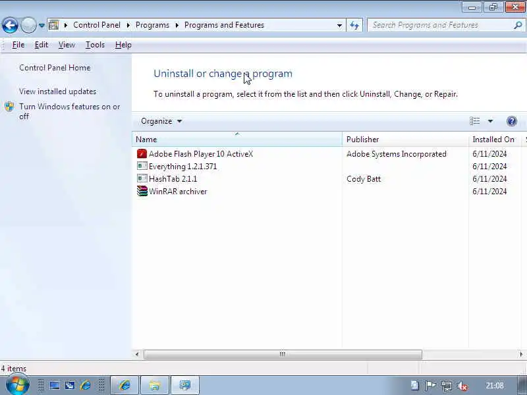Click the Everything program icon
The width and height of the screenshot is (527, 395).
click(142, 167)
